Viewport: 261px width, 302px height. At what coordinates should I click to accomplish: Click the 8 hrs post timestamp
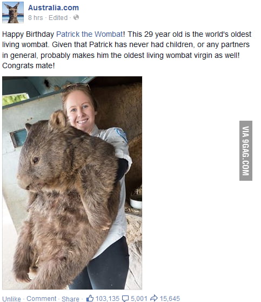pyautogui.click(x=35, y=18)
